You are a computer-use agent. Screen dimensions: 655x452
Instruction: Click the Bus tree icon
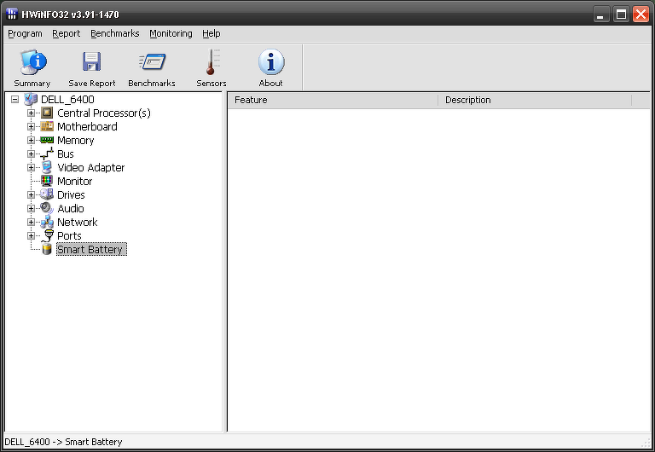[47, 154]
